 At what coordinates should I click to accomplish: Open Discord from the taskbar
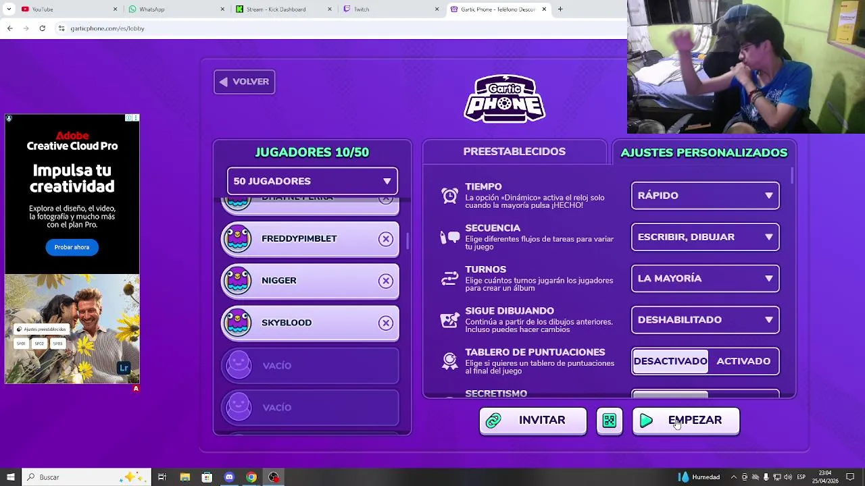point(229,477)
